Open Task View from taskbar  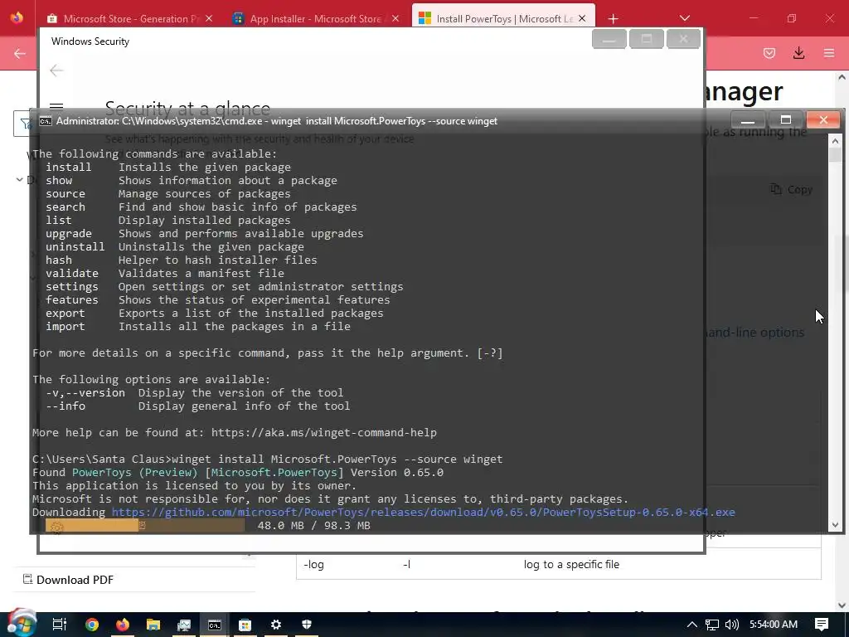point(59,625)
